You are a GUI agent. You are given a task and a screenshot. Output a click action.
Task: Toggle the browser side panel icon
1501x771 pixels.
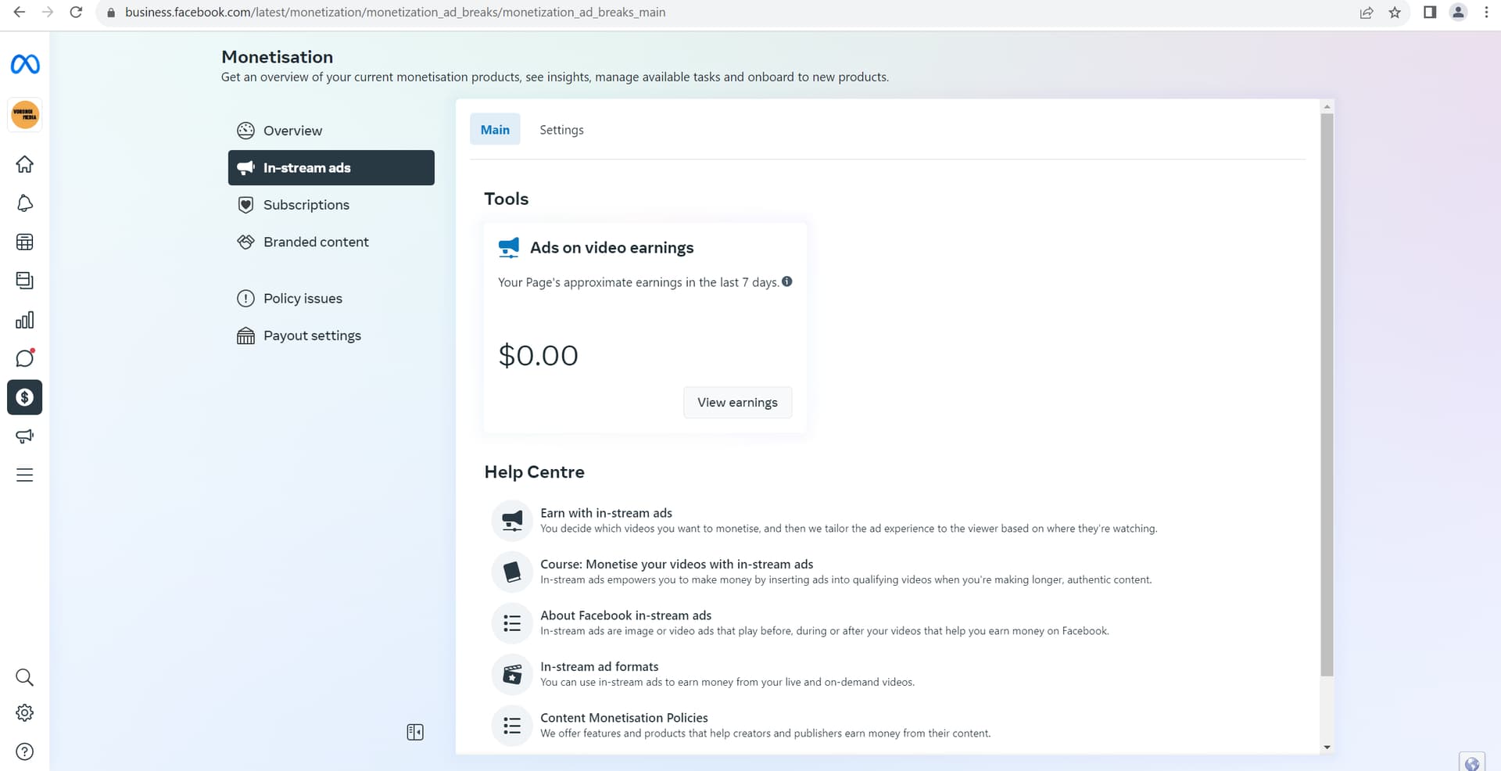click(1430, 13)
